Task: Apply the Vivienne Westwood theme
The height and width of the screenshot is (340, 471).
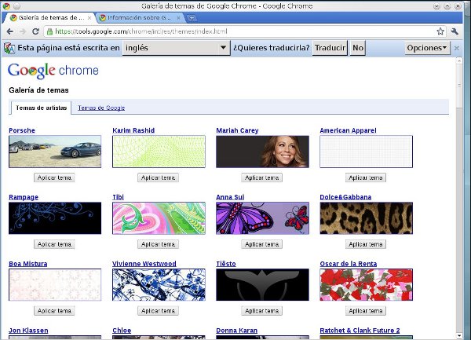Action: click(158, 311)
